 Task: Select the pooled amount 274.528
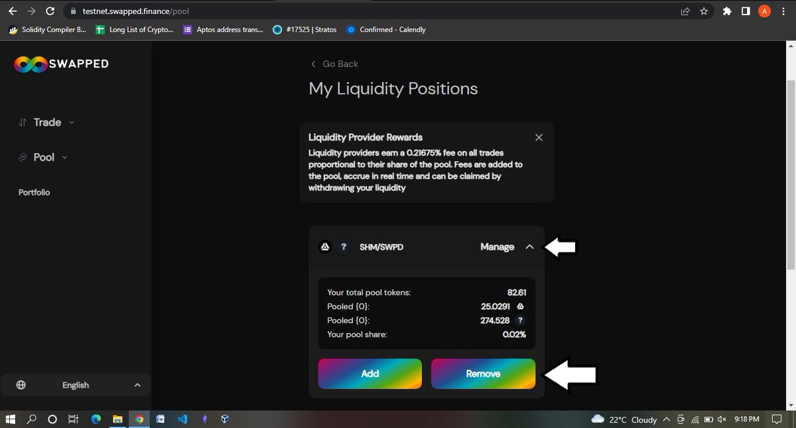[495, 320]
